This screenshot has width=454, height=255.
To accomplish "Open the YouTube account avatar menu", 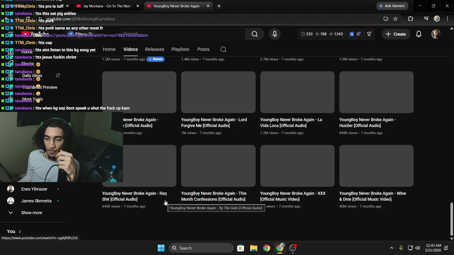I will (x=436, y=34).
